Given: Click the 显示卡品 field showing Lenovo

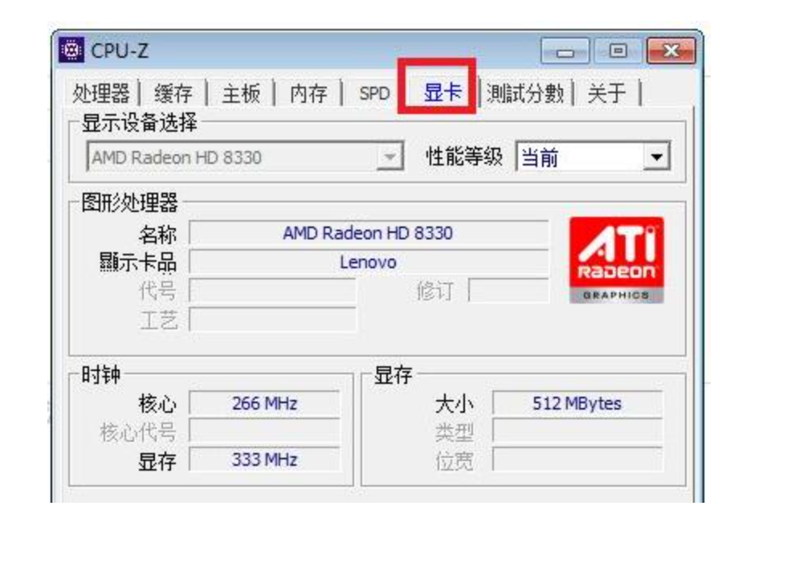Looking at the screenshot, I should pyautogui.click(x=368, y=263).
